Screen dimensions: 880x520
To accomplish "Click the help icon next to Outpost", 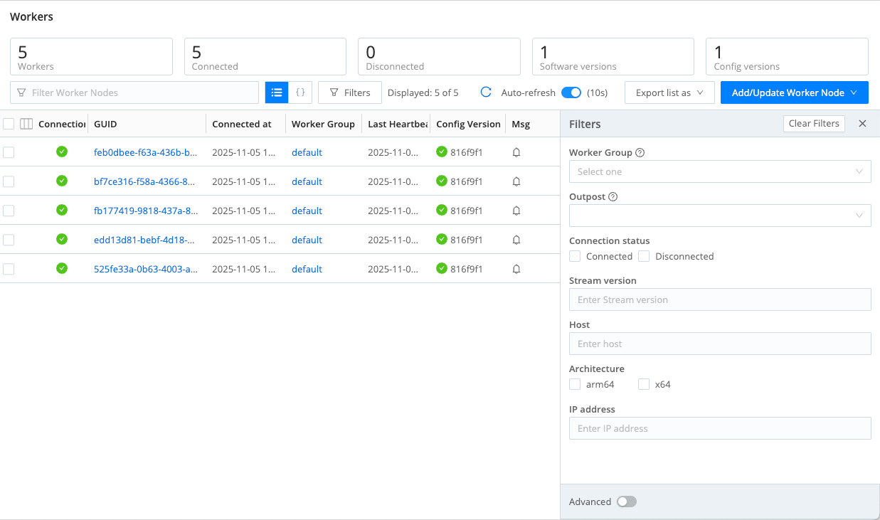I will pyautogui.click(x=613, y=197).
